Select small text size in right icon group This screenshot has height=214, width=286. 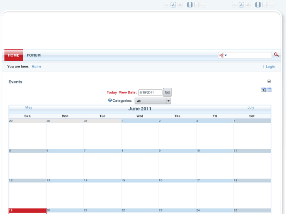[x=234, y=5]
